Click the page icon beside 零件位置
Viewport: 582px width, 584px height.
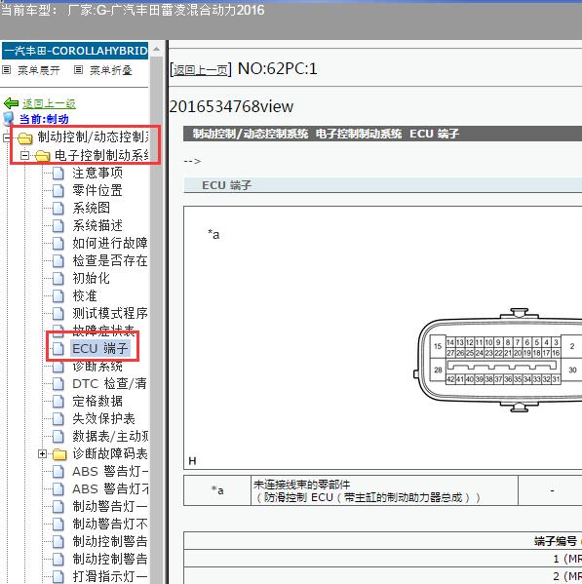58,191
